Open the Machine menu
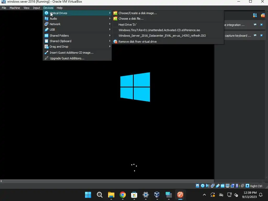Image resolution: width=268 pixels, height=201 pixels. click(x=15, y=8)
